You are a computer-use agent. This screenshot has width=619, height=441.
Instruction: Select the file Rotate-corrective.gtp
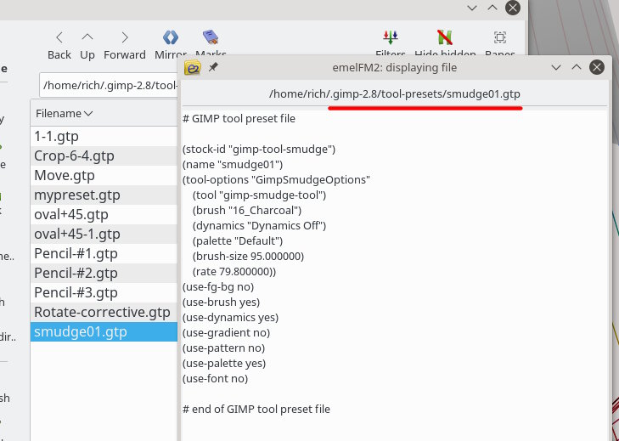pos(104,312)
